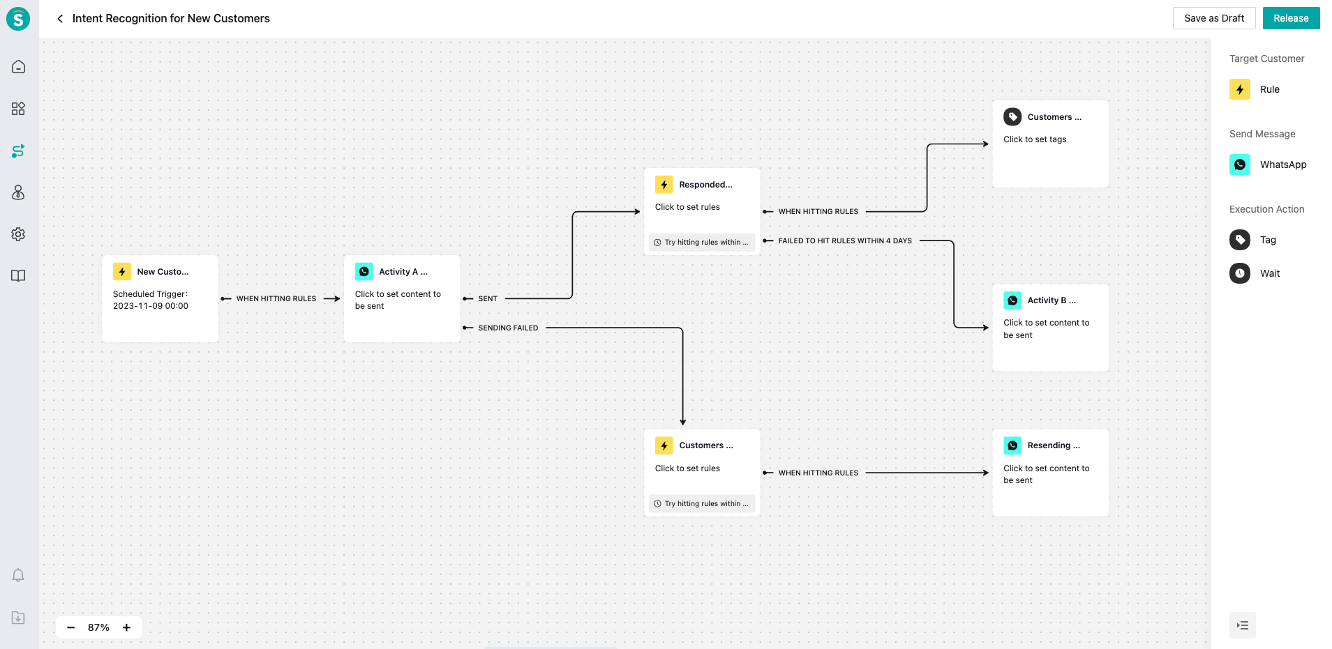
Task: Click the Save as Draft button
Action: point(1214,18)
